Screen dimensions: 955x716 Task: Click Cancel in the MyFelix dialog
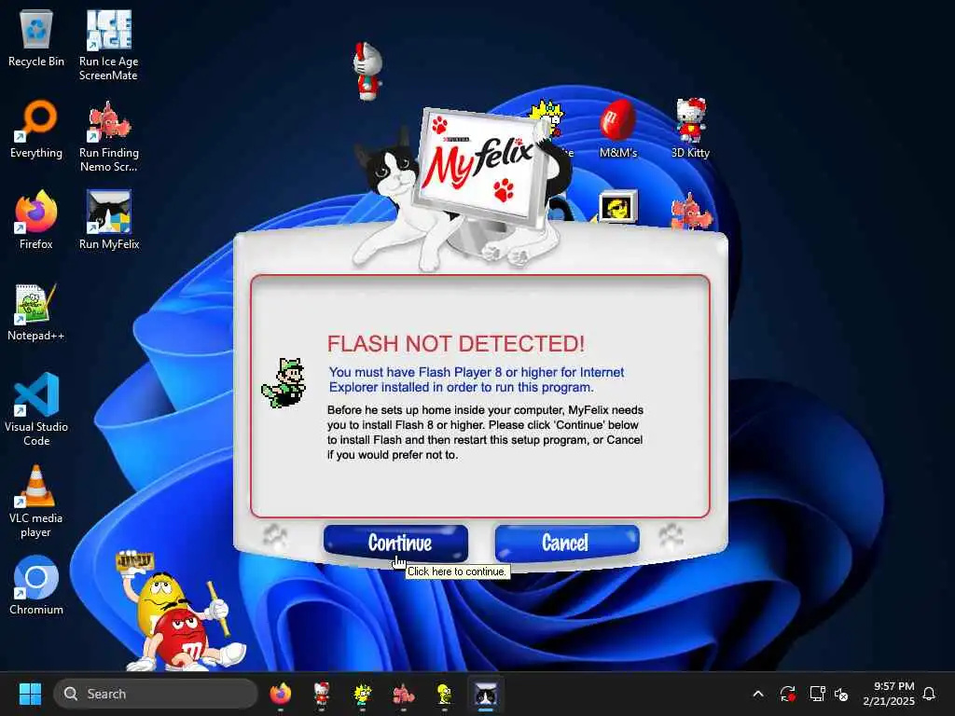pos(567,542)
